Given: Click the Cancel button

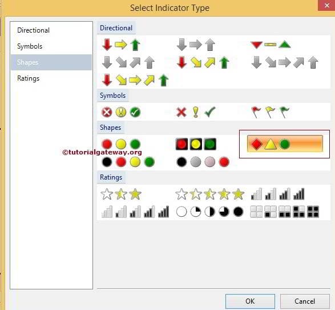Looking at the screenshot, I should [x=305, y=301].
